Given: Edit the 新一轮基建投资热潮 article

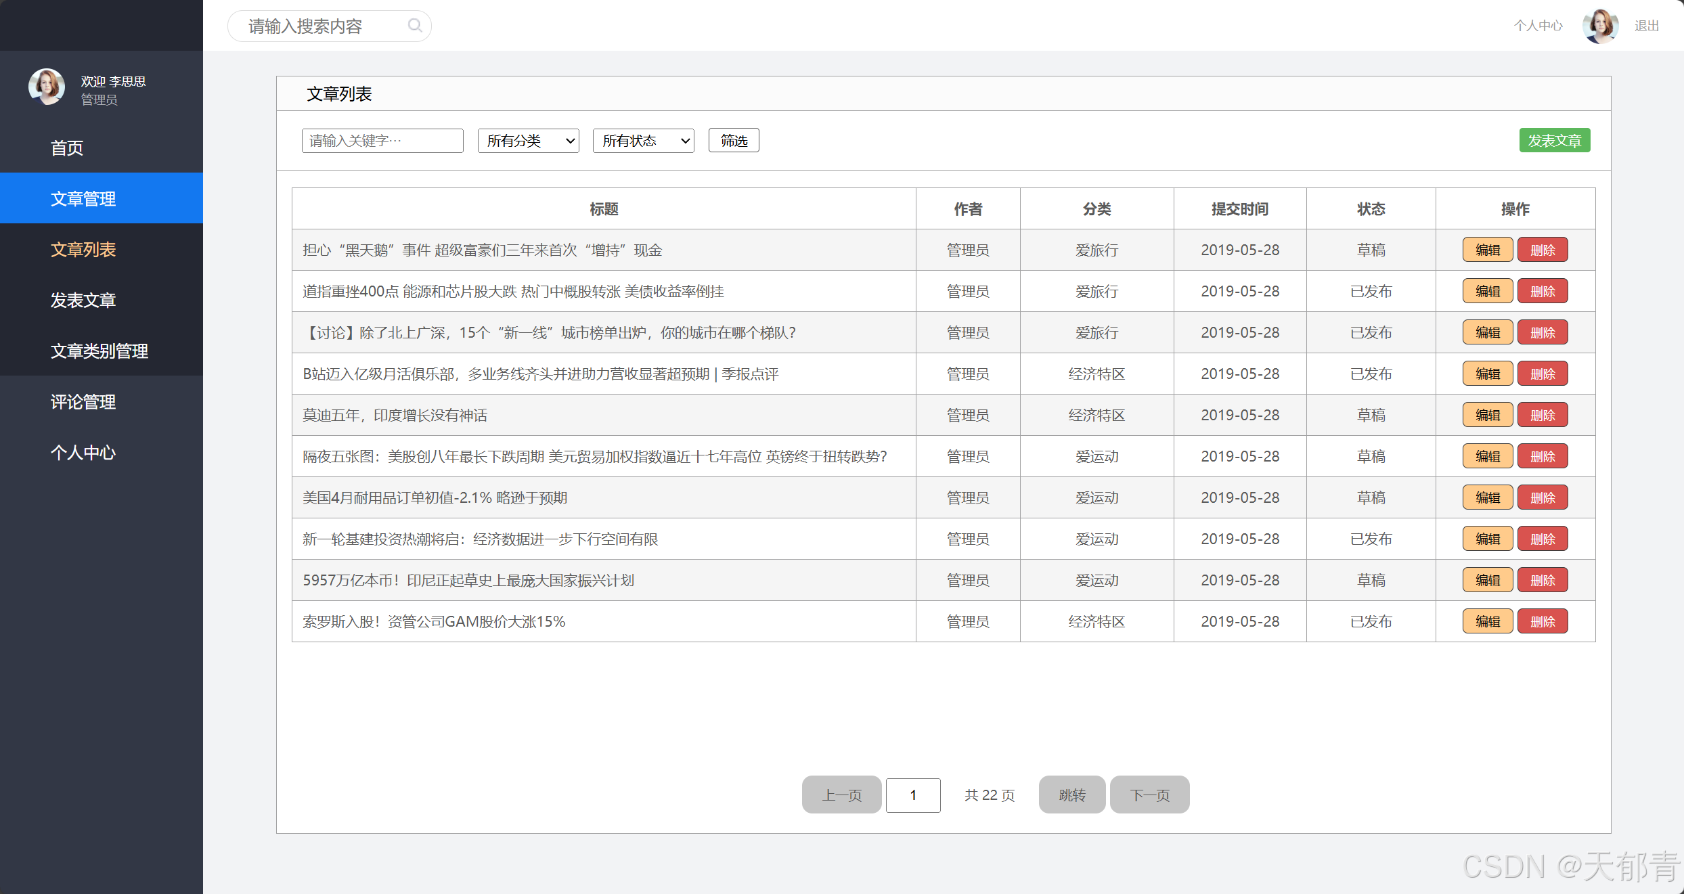Looking at the screenshot, I should click(x=1488, y=539).
